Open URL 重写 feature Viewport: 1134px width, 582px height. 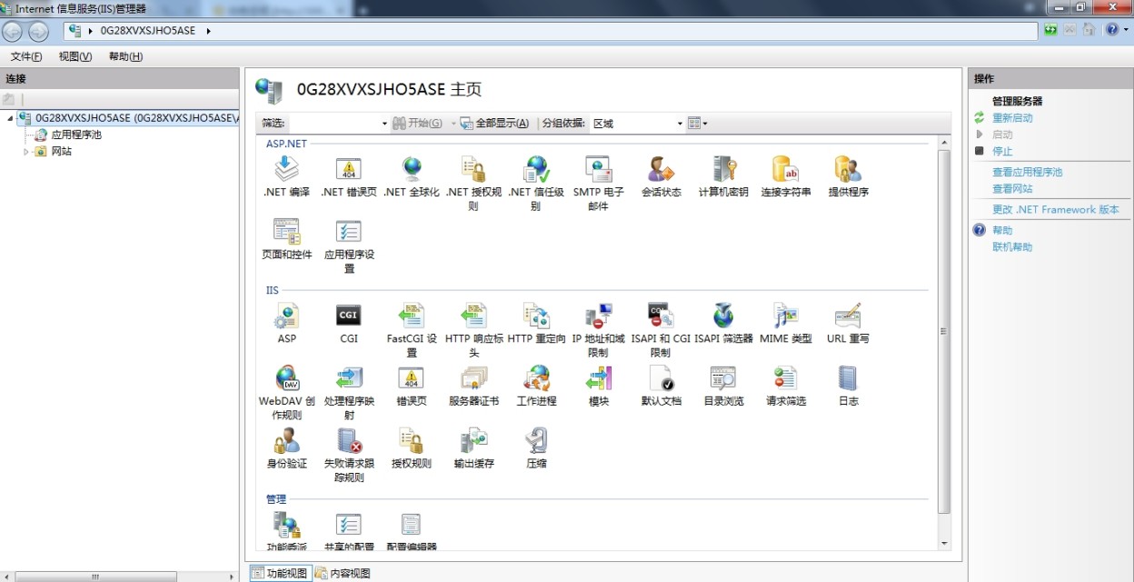pyautogui.click(x=848, y=323)
